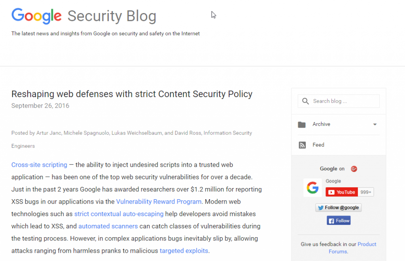The image size is (405, 261).
Task: Focus the Search blog input field
Action: [x=339, y=101]
